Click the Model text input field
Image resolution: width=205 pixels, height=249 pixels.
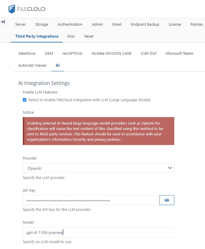coord(98,232)
